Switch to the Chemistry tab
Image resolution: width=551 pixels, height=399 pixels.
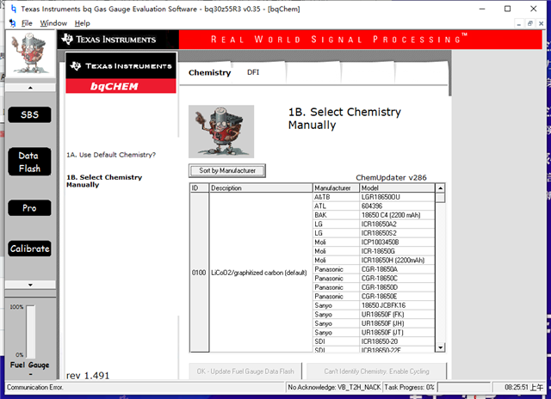(209, 72)
